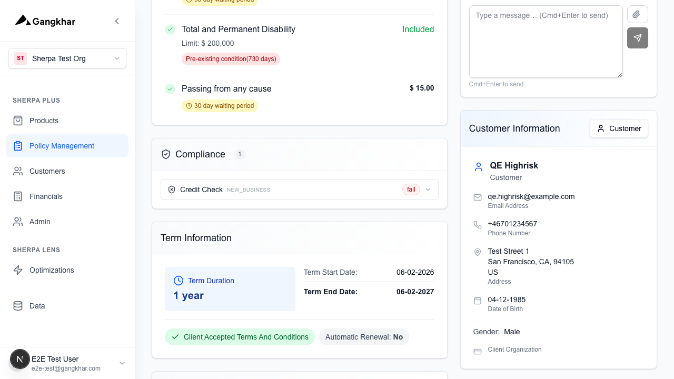Viewport: 674px width, 379px height.
Task: Click the Passing from any cause check icon
Action: [x=170, y=89]
